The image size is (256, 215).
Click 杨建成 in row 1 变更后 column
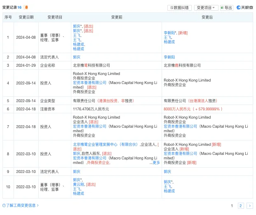pyautogui.click(x=169, y=42)
